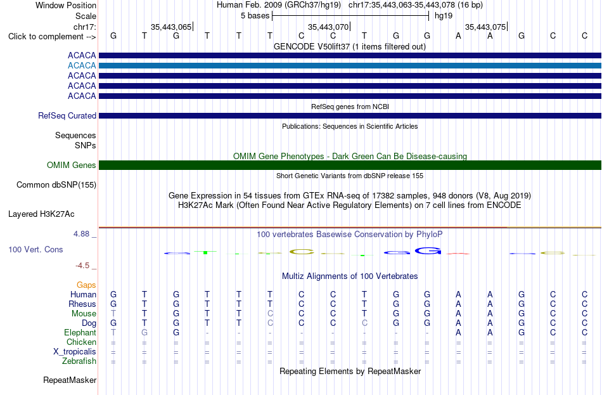Select the Chicken species row label

pyautogui.click(x=81, y=342)
